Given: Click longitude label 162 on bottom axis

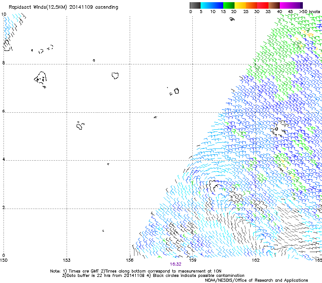Looking at the screenshot, I should click(x=256, y=260).
